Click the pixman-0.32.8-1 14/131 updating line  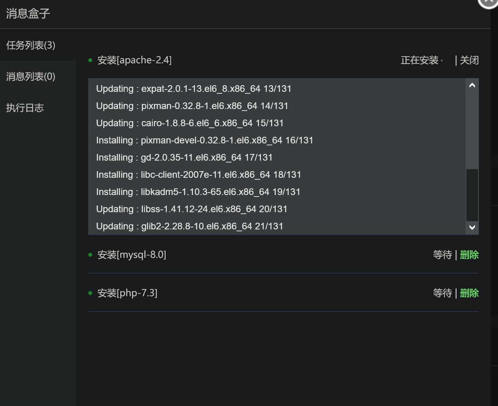point(192,106)
